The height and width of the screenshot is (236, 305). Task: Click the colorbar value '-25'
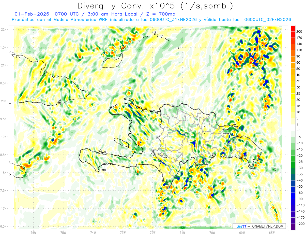[300, 162]
